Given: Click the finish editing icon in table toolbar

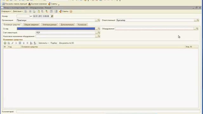Looking at the screenshot, I should tap(20, 43).
